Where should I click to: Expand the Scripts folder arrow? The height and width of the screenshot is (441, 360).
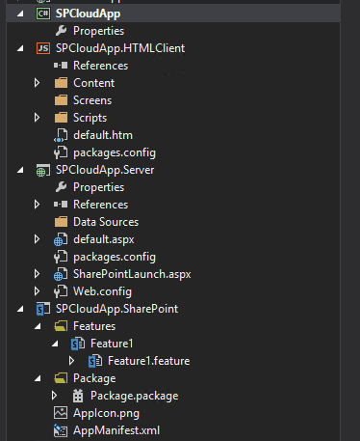37,118
